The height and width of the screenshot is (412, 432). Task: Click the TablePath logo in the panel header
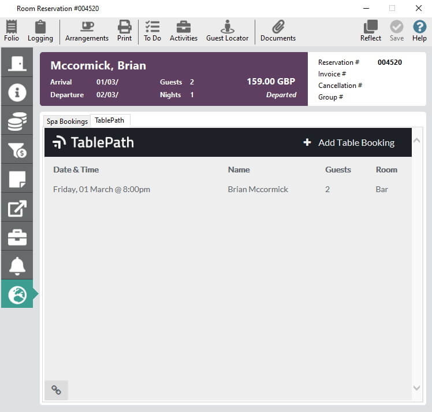pos(93,142)
